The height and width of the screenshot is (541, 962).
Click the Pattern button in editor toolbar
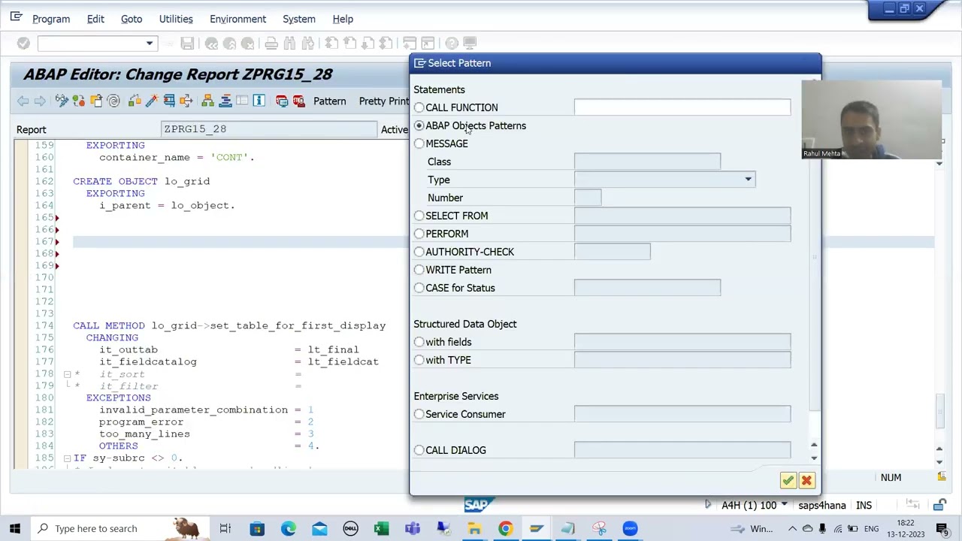tap(329, 101)
